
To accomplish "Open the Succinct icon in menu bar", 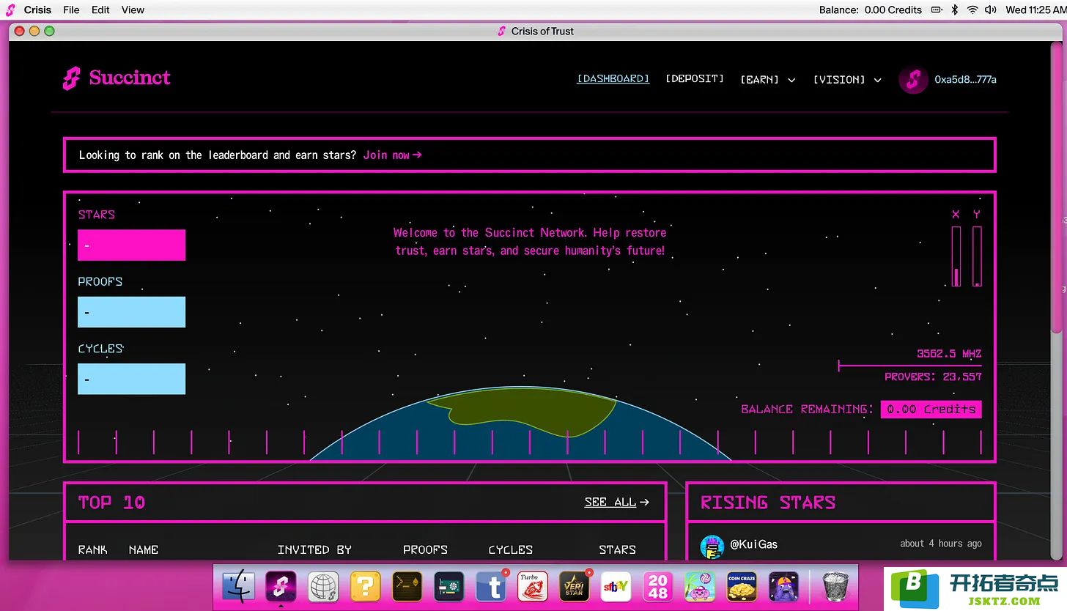I will point(10,10).
